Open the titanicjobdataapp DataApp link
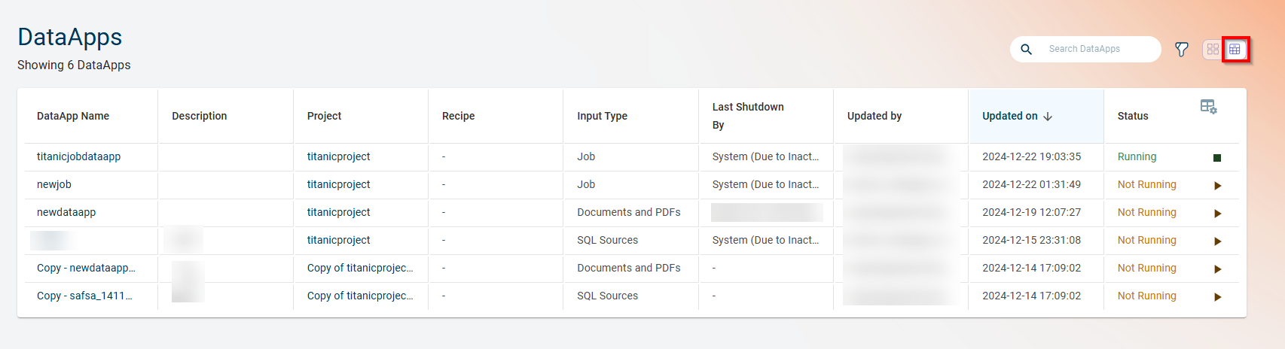Screen dimensions: 1285x349 [78, 156]
